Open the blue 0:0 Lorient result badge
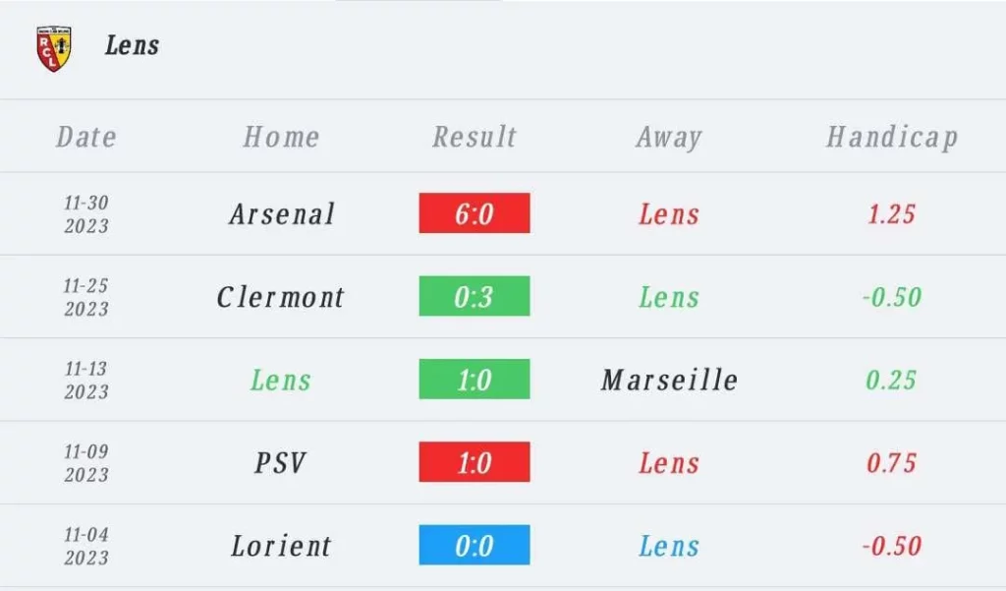1006x591 pixels. [475, 545]
